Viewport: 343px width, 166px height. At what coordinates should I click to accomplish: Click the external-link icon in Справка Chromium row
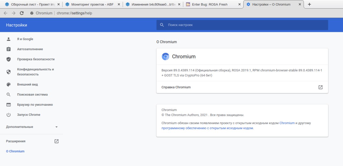point(320,87)
